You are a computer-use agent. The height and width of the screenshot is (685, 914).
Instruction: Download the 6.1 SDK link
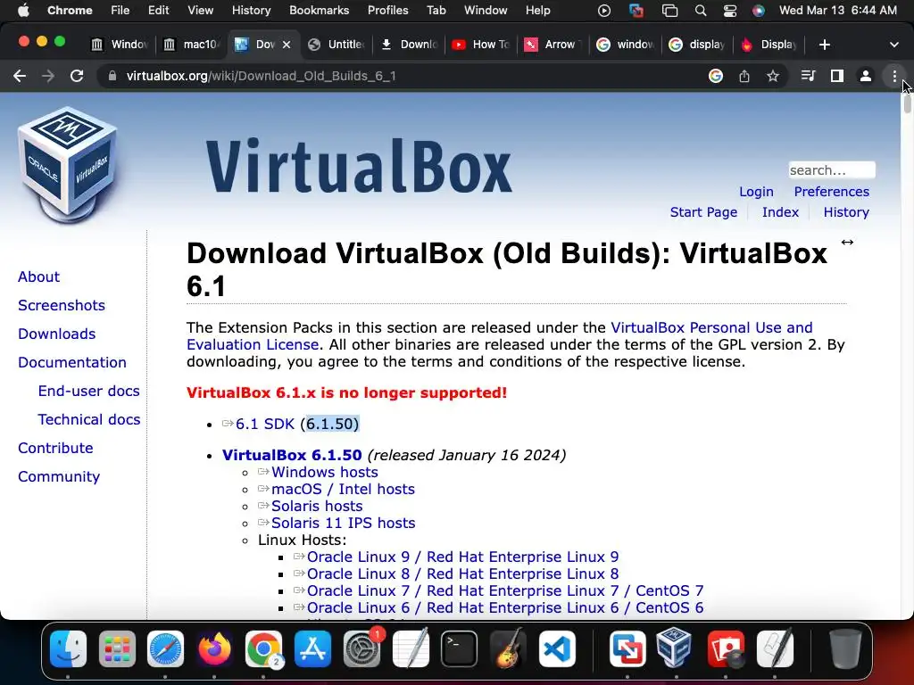[264, 424]
